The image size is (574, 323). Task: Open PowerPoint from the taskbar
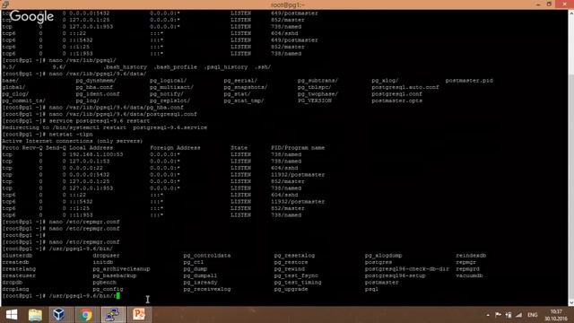click(139, 315)
